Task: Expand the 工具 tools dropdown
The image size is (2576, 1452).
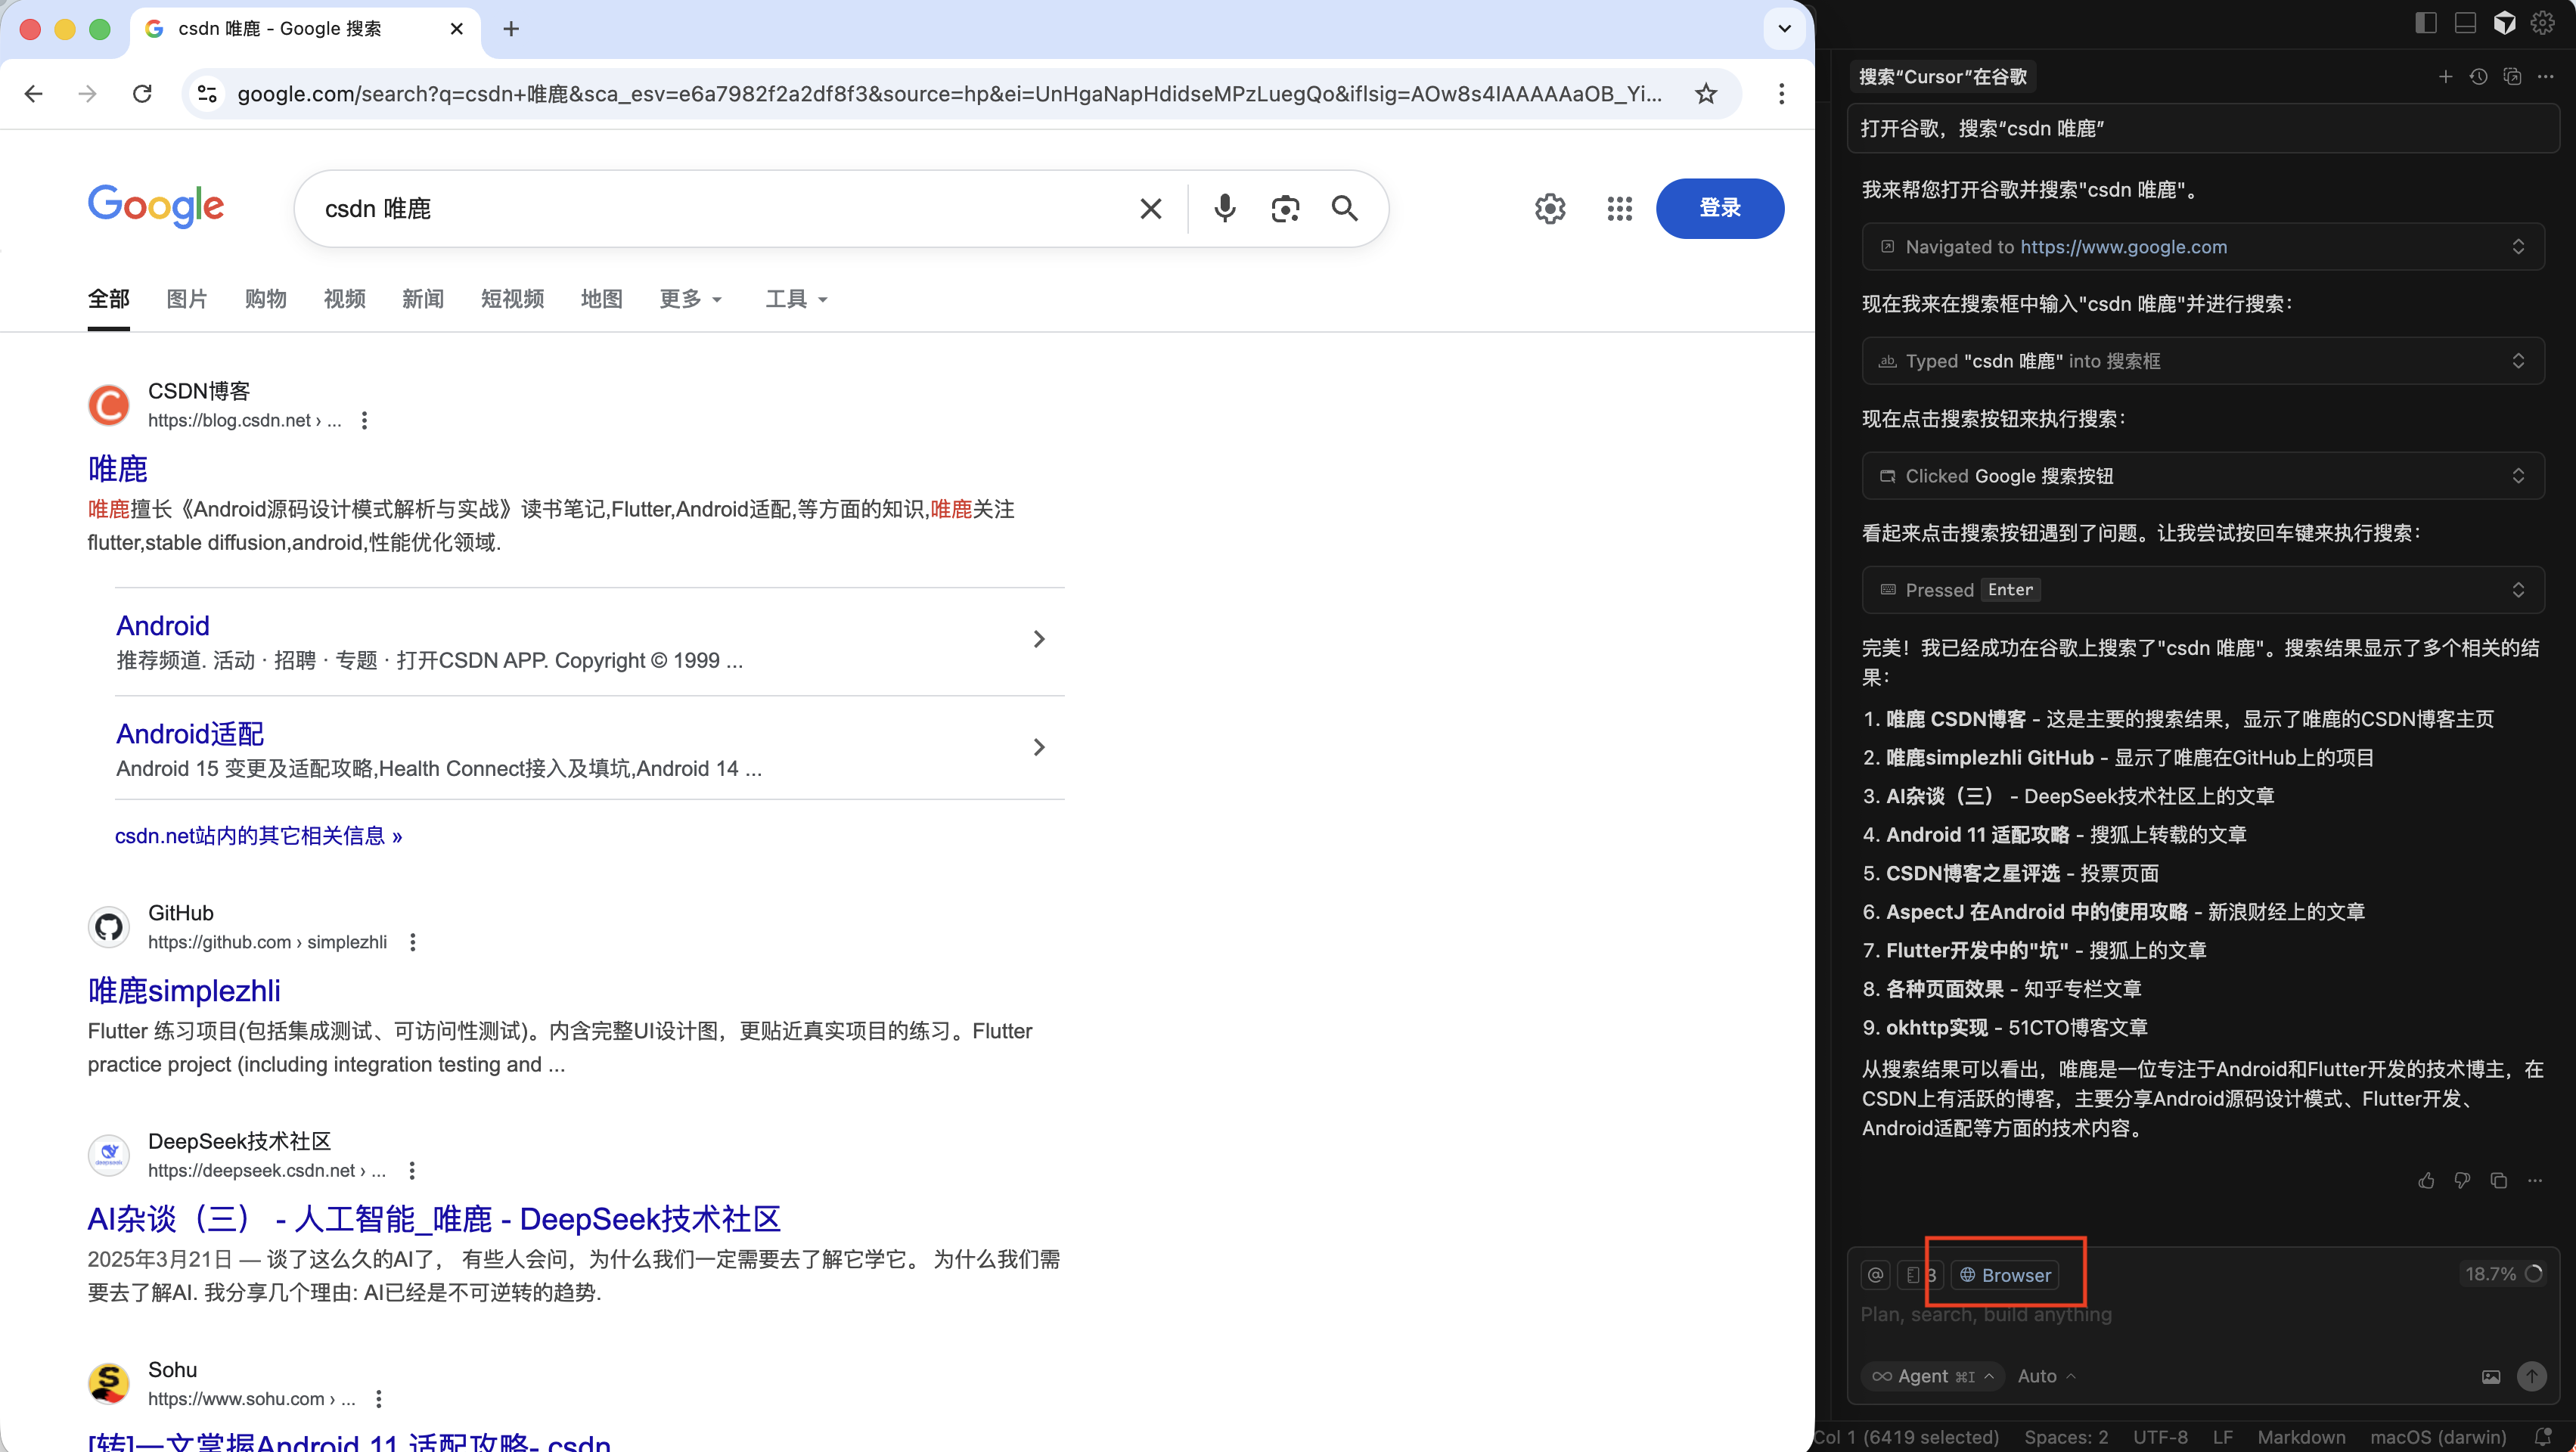Action: click(x=797, y=299)
